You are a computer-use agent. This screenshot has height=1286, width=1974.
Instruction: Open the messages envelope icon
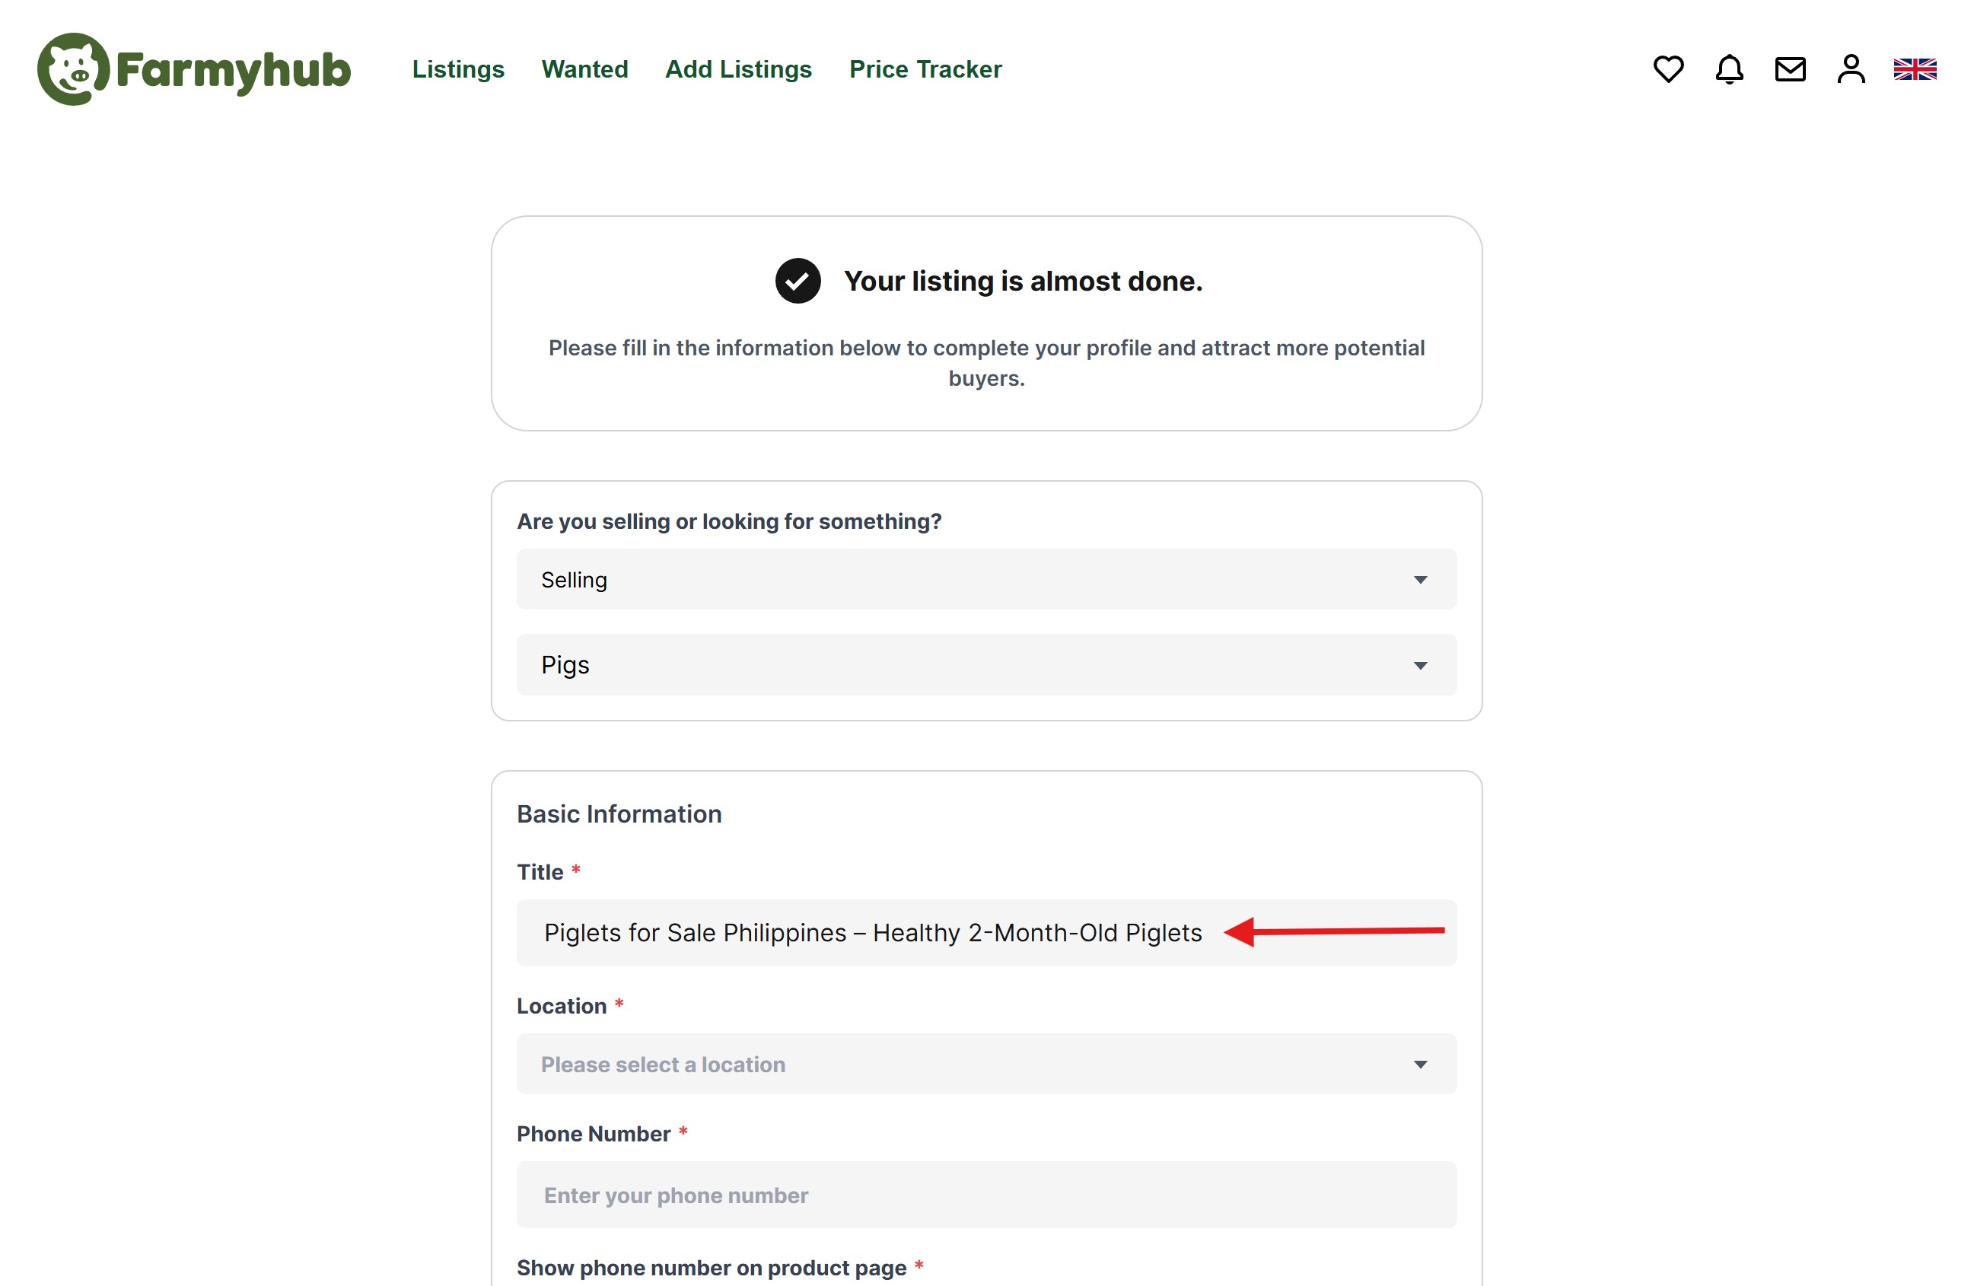1790,68
